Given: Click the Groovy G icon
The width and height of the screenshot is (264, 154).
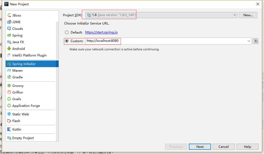Looking at the screenshot, I should 9,86.
